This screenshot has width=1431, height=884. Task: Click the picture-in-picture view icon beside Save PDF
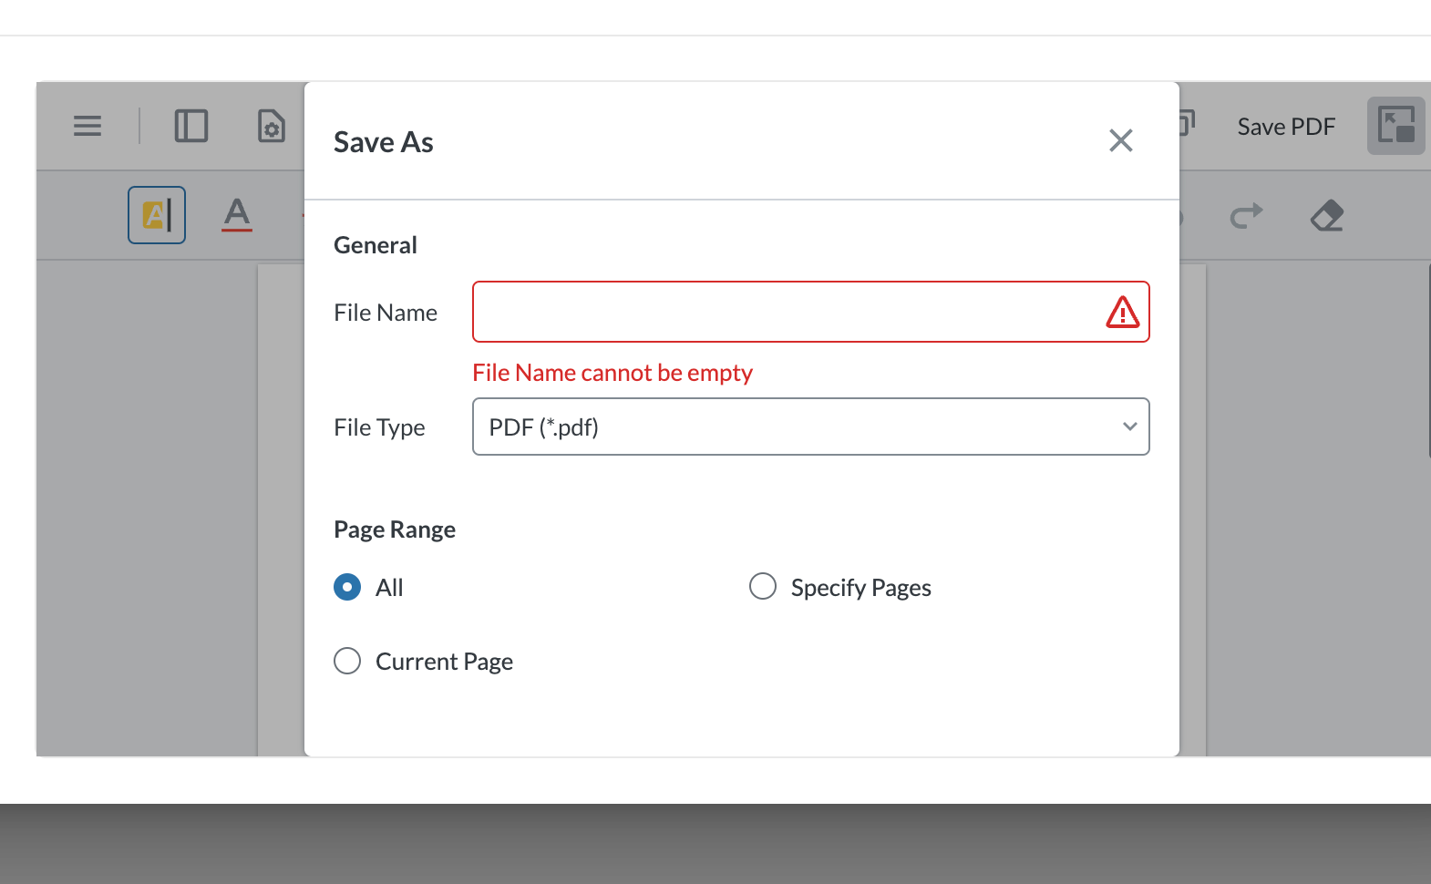pyautogui.click(x=1396, y=126)
